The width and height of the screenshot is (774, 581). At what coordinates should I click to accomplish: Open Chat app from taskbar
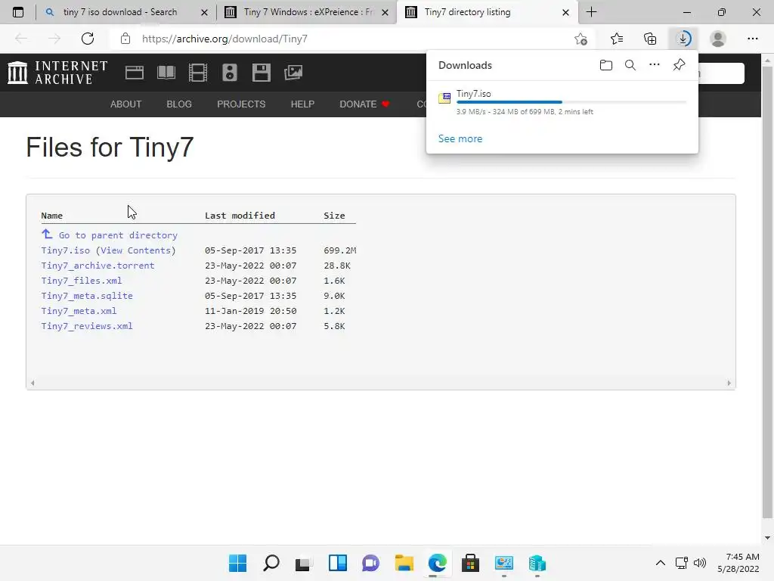(x=370, y=563)
